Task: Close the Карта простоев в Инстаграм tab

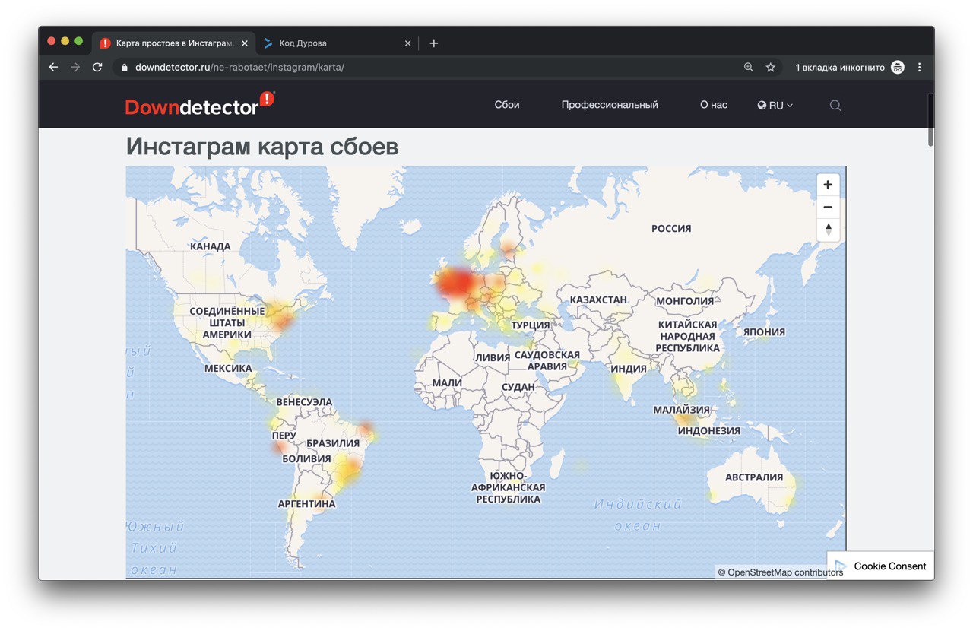Action: (244, 43)
